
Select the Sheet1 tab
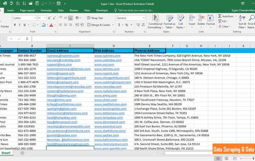(6, 153)
